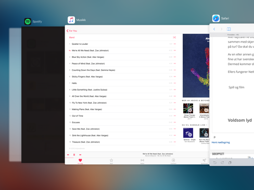Open the large album artwork
This screenshot has width=254, height=190.
point(196,66)
